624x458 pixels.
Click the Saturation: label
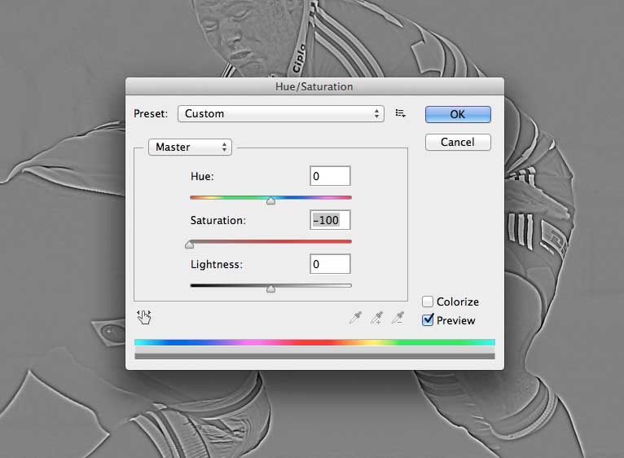pos(218,220)
